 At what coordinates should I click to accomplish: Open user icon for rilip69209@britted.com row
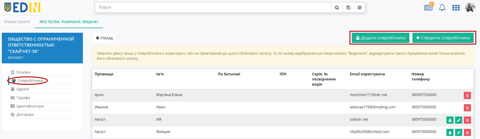coord(450,132)
